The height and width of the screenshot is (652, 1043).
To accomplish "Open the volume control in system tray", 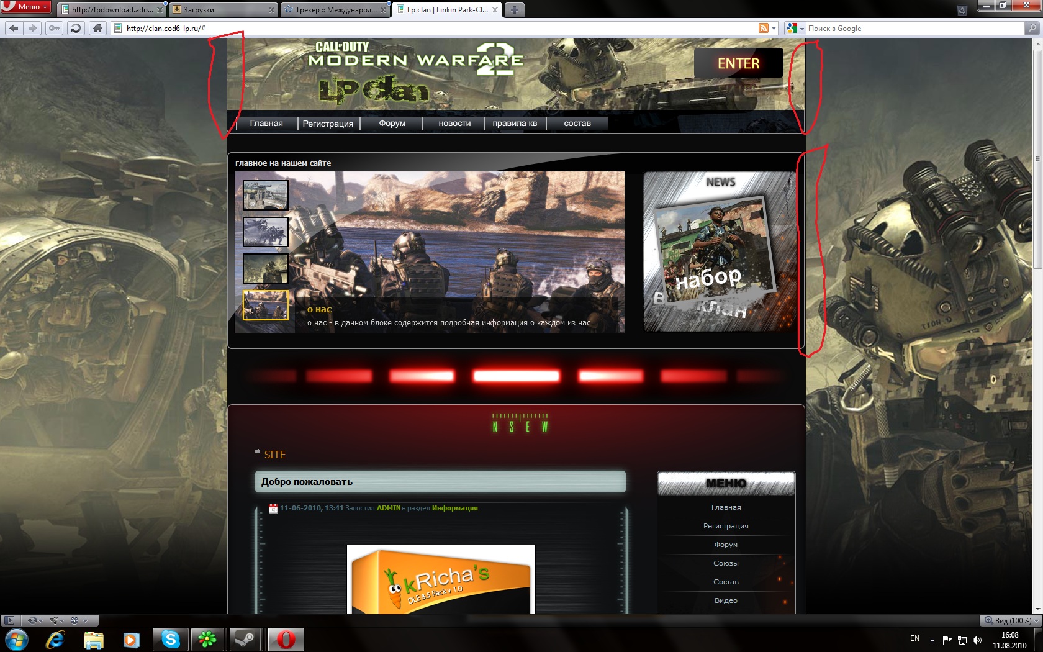I will coord(977,640).
